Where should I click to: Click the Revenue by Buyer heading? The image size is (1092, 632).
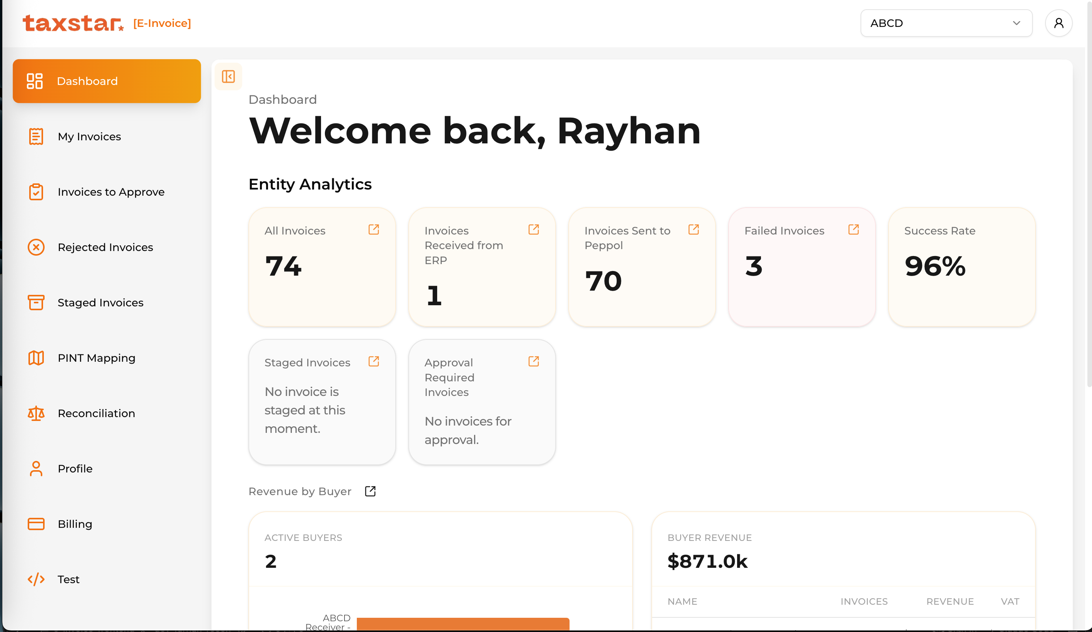(x=300, y=491)
